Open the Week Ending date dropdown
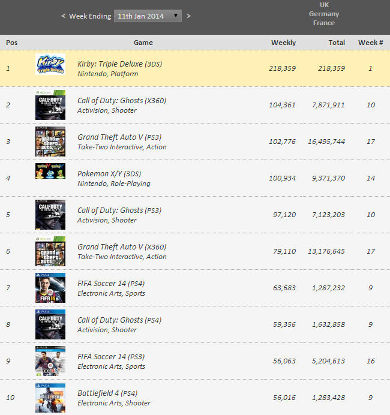This screenshot has height=415, width=390. tap(148, 16)
